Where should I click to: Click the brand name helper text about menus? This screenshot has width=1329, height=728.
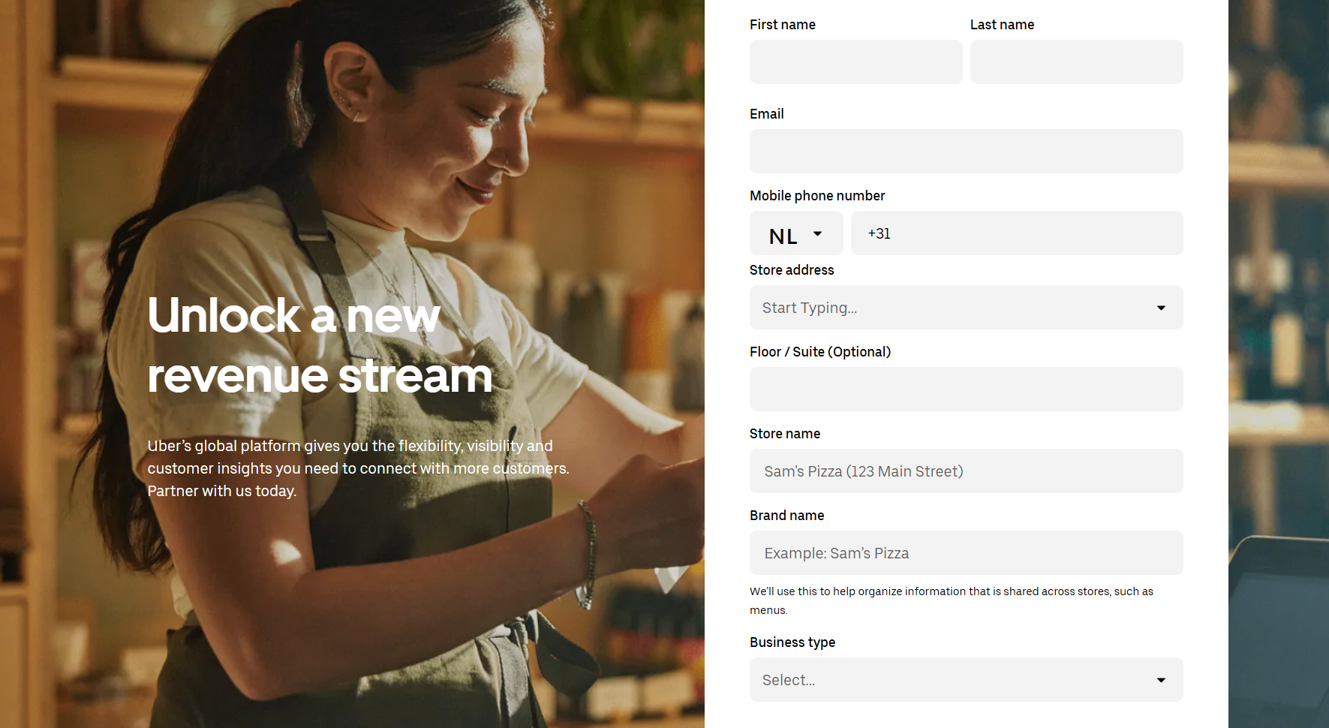pos(951,600)
